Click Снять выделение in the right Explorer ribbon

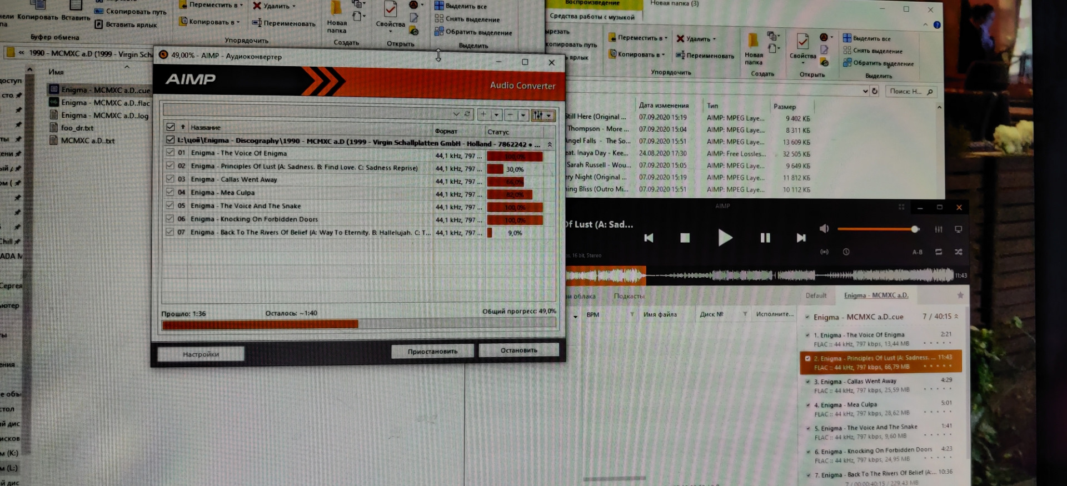872,51
